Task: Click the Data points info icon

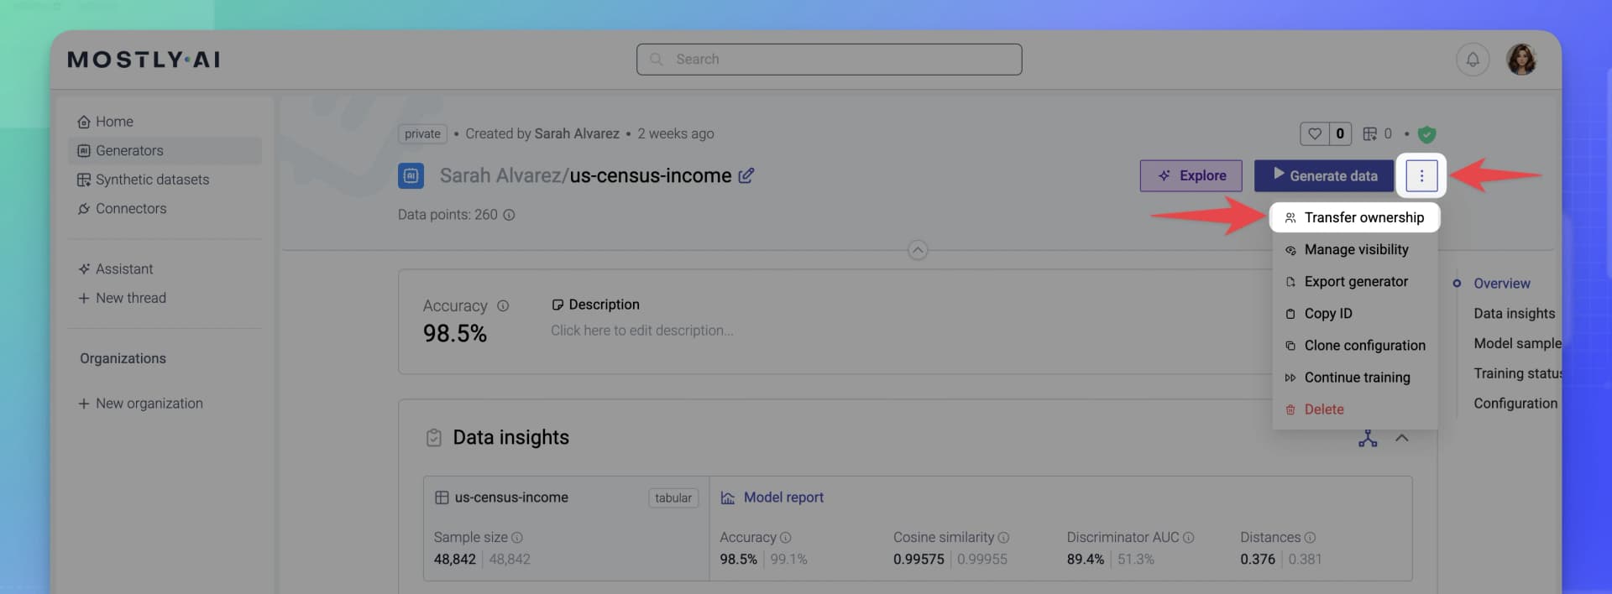Action: click(509, 215)
